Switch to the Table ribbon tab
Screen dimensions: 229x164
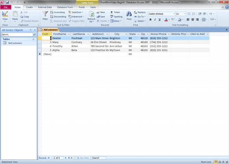[x=93, y=7]
